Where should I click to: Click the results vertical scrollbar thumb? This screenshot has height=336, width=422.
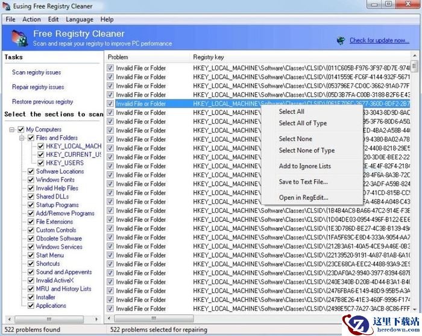click(x=415, y=65)
